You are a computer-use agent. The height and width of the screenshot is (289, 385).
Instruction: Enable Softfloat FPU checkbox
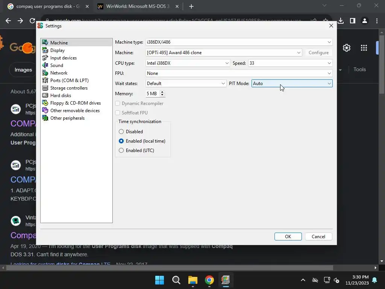[x=118, y=113]
